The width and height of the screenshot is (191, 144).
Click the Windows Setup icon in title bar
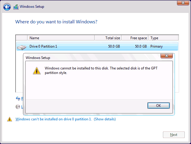[15, 7]
